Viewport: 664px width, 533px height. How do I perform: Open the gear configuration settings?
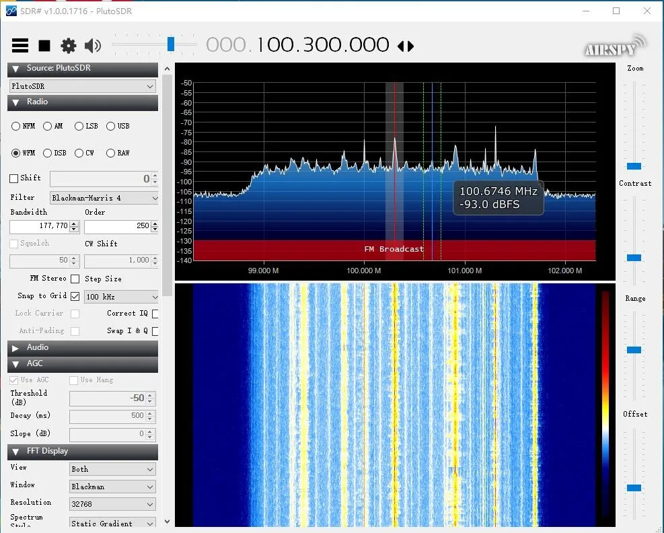point(69,46)
